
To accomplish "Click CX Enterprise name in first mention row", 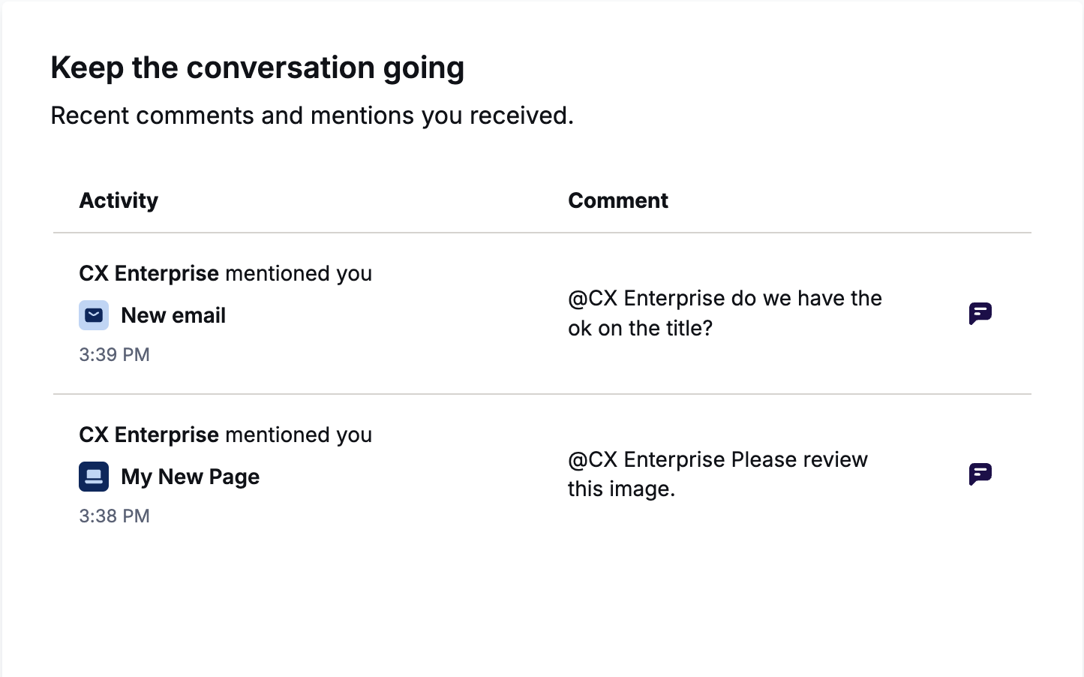I will pyautogui.click(x=149, y=273).
